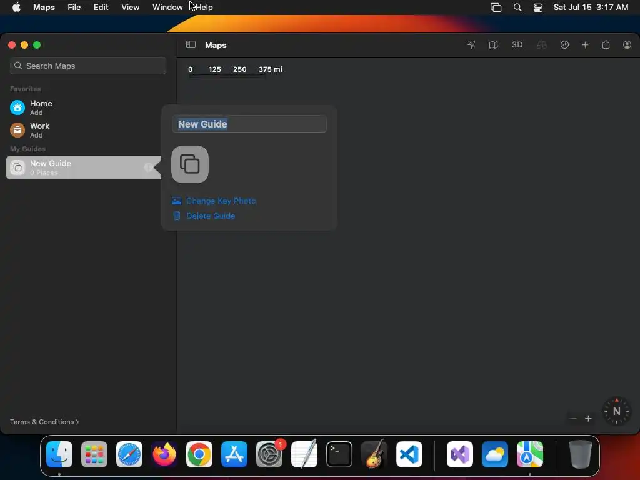
Task: Open the Maps menu in menu bar
Action: click(x=44, y=7)
